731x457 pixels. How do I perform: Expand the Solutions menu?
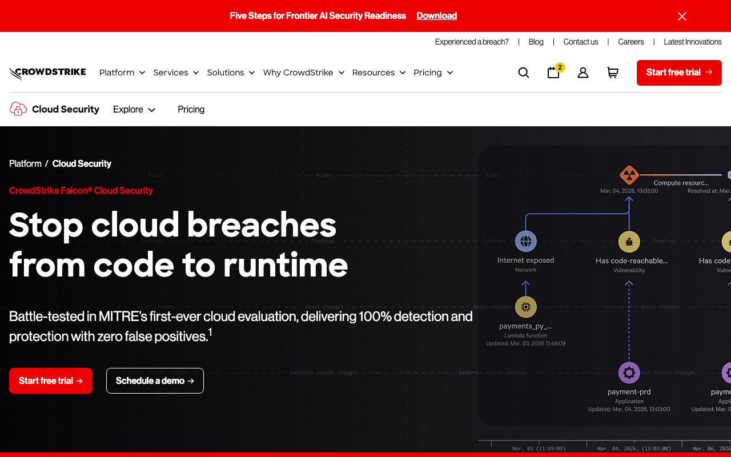tap(231, 73)
